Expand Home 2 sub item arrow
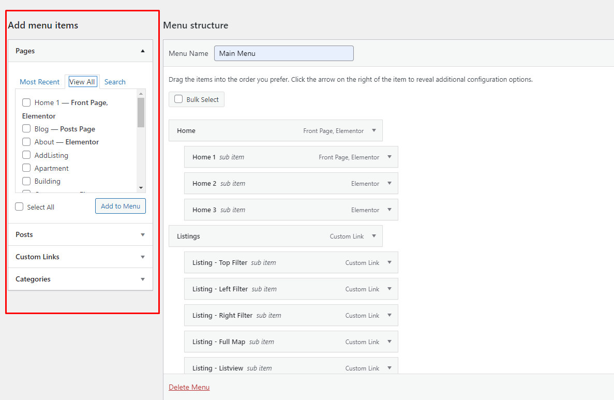 point(390,183)
